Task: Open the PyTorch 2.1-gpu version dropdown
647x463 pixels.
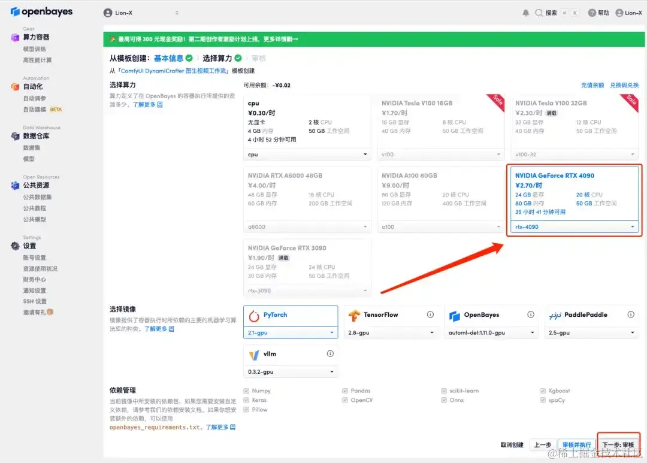Action: pyautogui.click(x=291, y=332)
